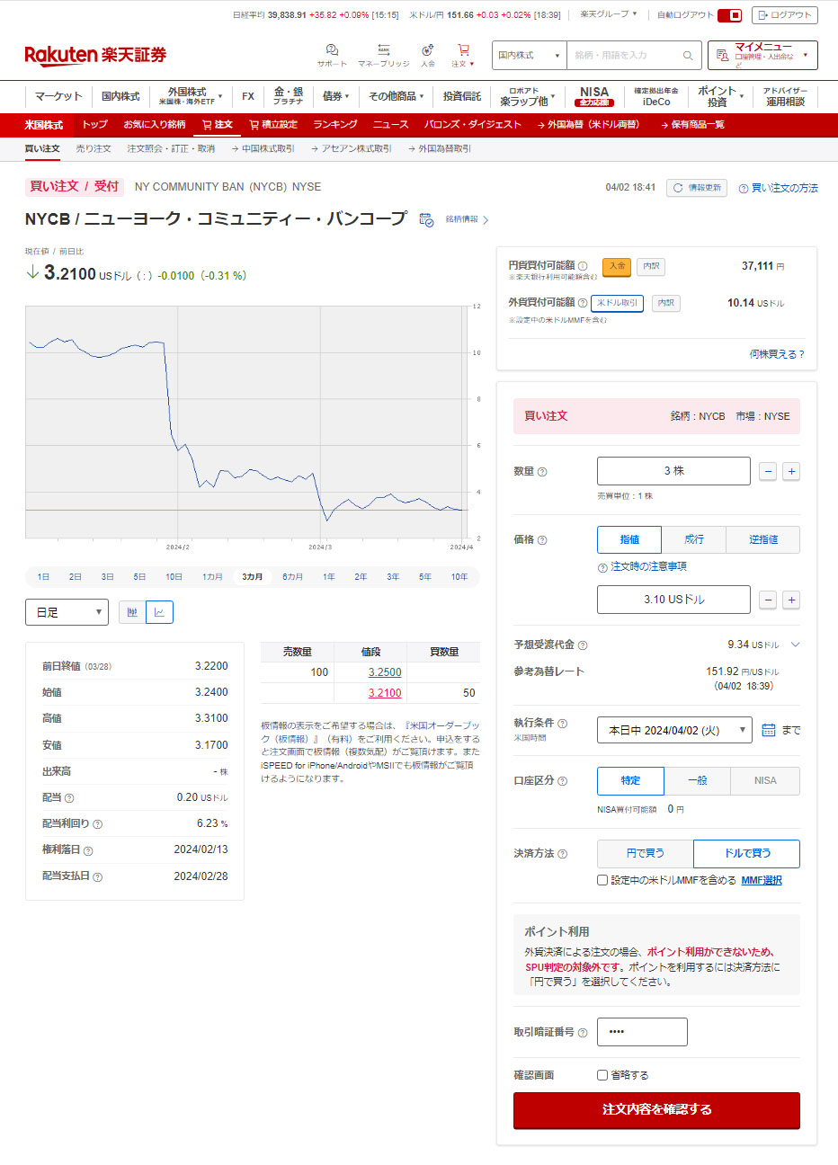This screenshot has height=1165, width=838.
Task: Enable the 省略する confirmation screen checkbox
Action: pos(602,1075)
